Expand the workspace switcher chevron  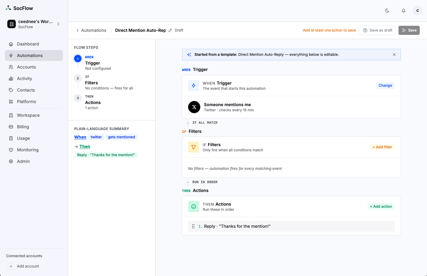58,24
